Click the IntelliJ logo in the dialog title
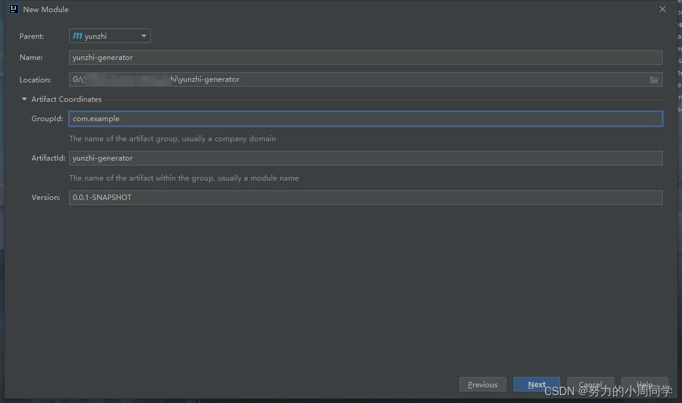 pos(13,9)
